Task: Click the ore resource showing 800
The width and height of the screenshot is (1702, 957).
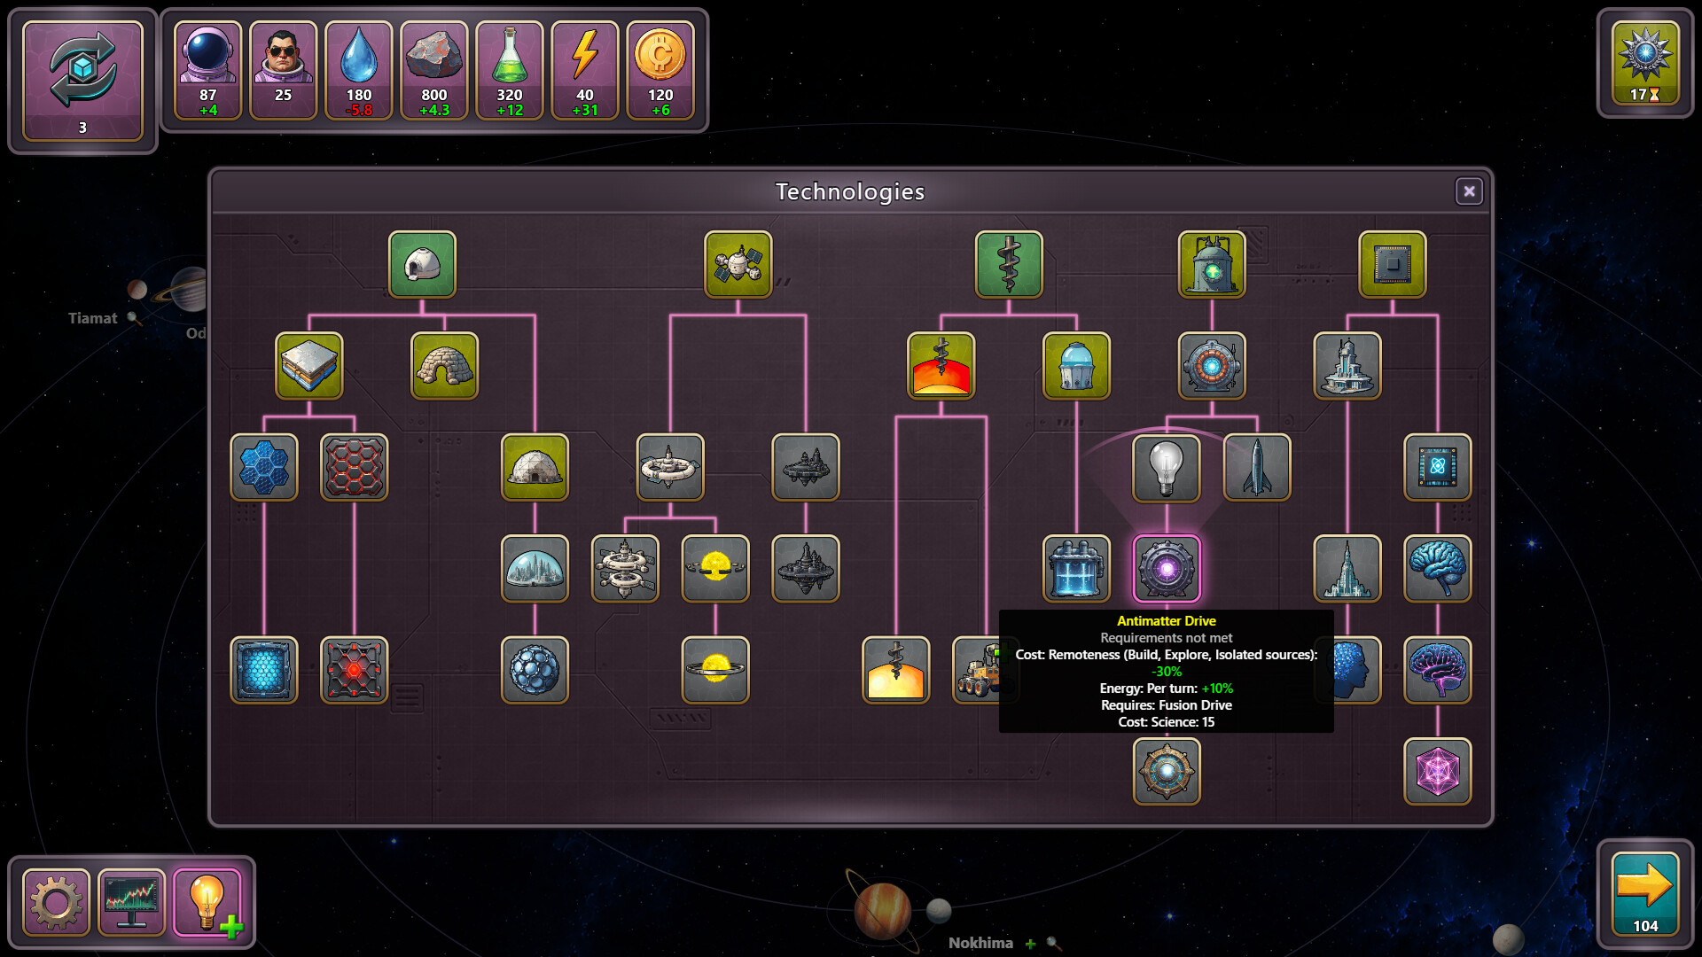Action: (434, 71)
